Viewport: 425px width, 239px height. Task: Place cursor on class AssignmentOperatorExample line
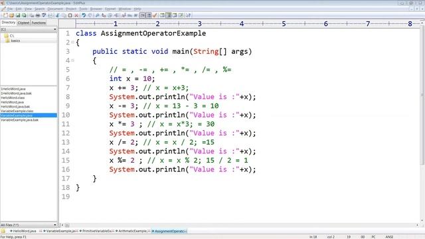pos(141,33)
